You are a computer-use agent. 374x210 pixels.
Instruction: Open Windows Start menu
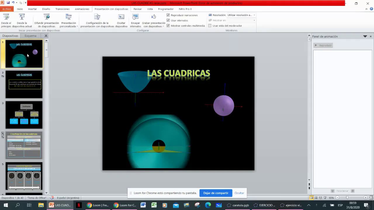(x=6, y=205)
